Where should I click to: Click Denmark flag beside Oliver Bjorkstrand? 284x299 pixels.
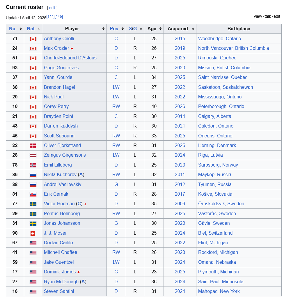tap(33, 146)
